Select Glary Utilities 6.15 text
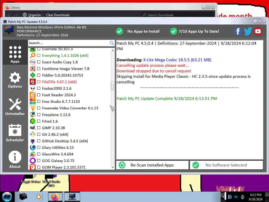The image size is (269, 202). click(58, 148)
